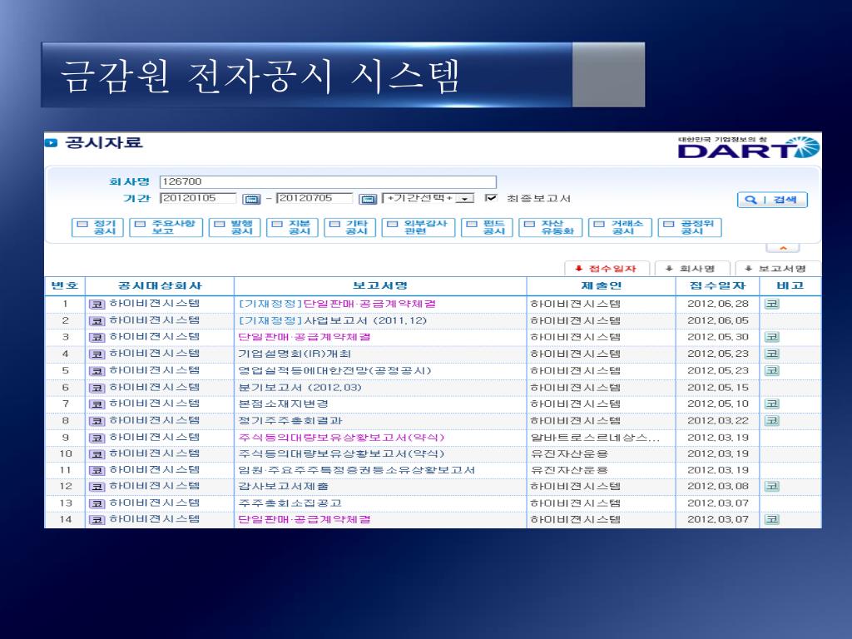Open 영업실적등에대한전망(공정공시) report

tap(334, 370)
